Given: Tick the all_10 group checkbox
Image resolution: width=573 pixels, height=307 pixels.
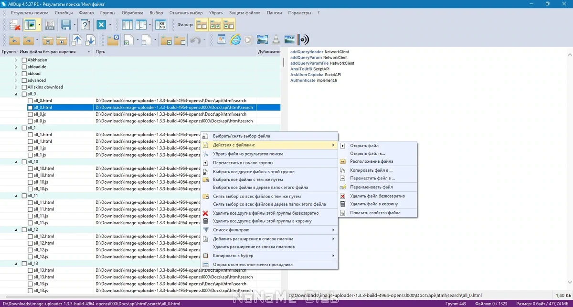Looking at the screenshot, I should point(24,162).
